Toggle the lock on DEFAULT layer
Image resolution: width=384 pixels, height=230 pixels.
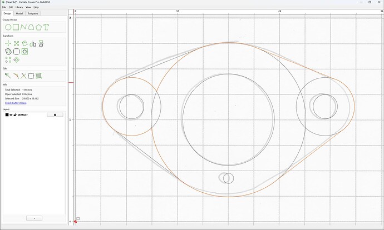tap(15, 115)
